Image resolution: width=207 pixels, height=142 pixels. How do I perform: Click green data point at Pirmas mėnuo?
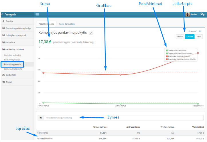coord(43,103)
